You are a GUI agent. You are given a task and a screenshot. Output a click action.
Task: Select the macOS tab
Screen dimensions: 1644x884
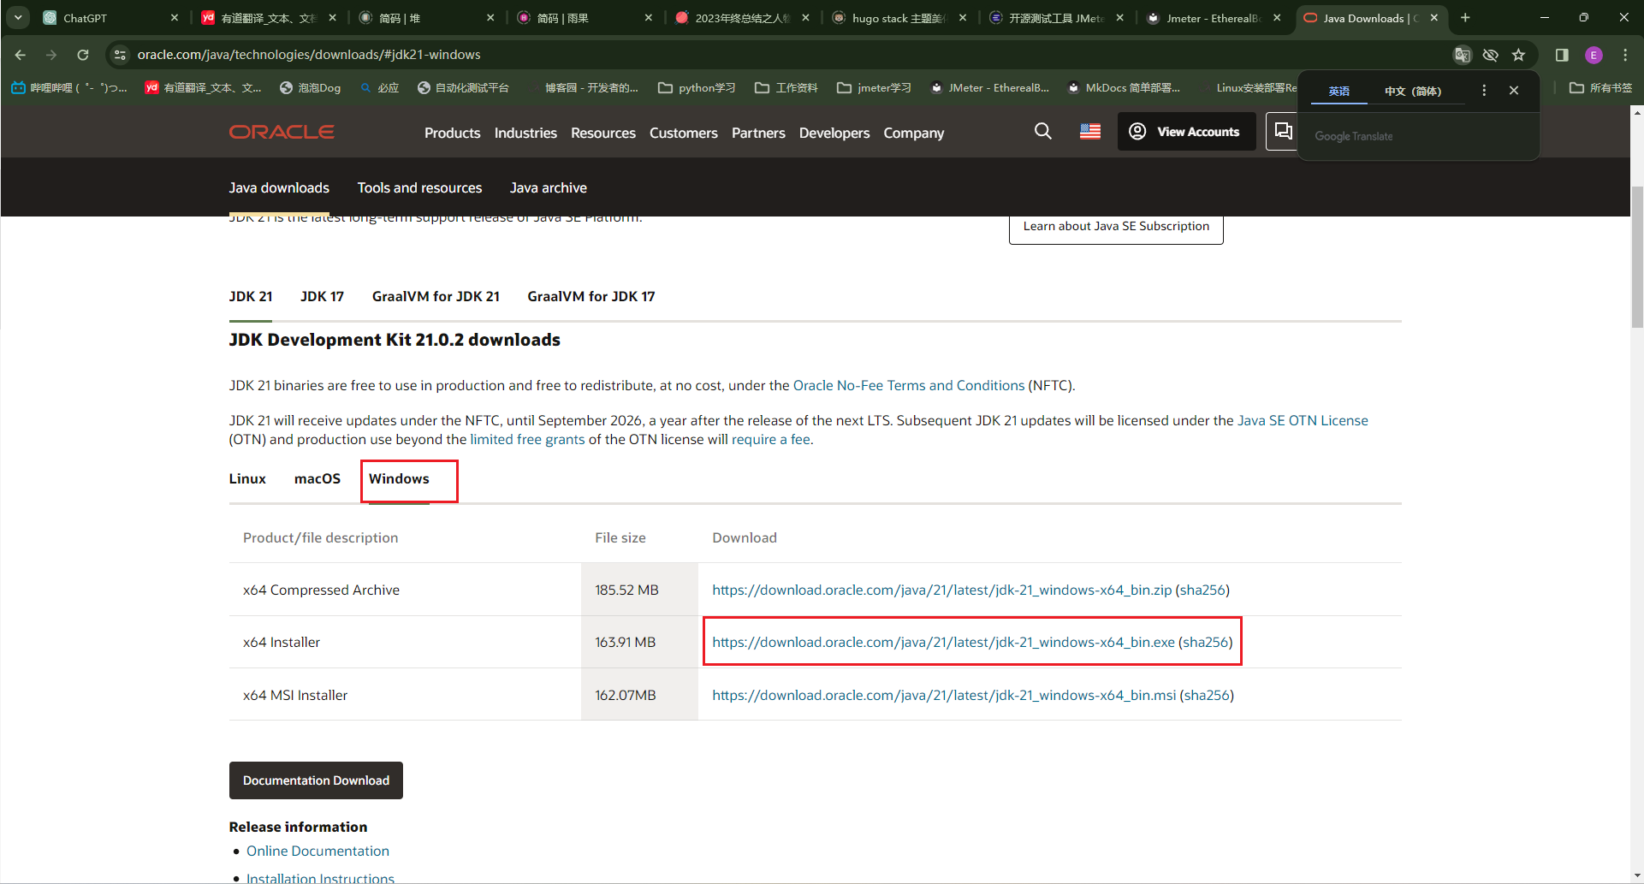(318, 478)
